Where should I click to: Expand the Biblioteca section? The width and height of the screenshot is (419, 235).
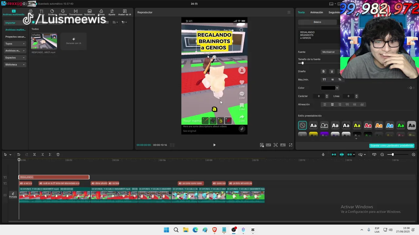point(15,65)
